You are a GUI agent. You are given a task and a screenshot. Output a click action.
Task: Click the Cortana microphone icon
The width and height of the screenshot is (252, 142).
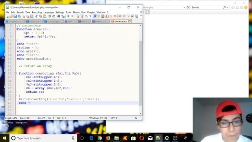pyautogui.click(x=73, y=138)
